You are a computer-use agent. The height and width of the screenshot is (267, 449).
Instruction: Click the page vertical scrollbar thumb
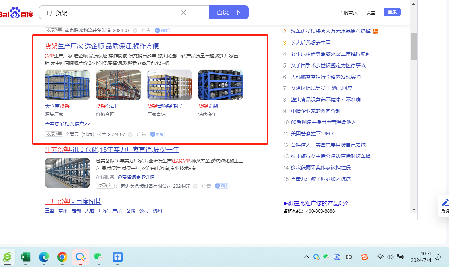tap(414, 47)
